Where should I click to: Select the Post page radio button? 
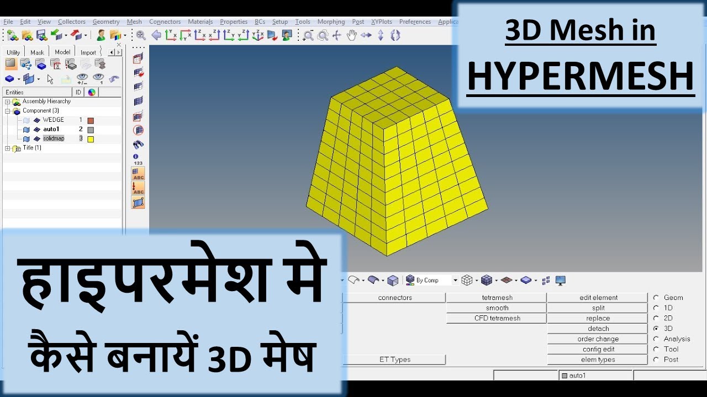click(x=656, y=360)
